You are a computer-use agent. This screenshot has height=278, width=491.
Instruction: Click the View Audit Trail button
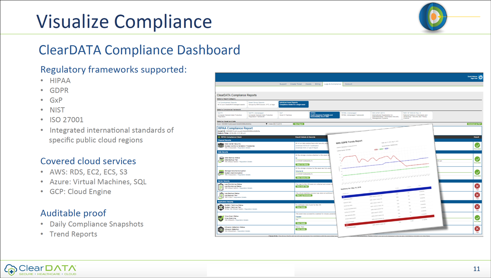(302, 186)
